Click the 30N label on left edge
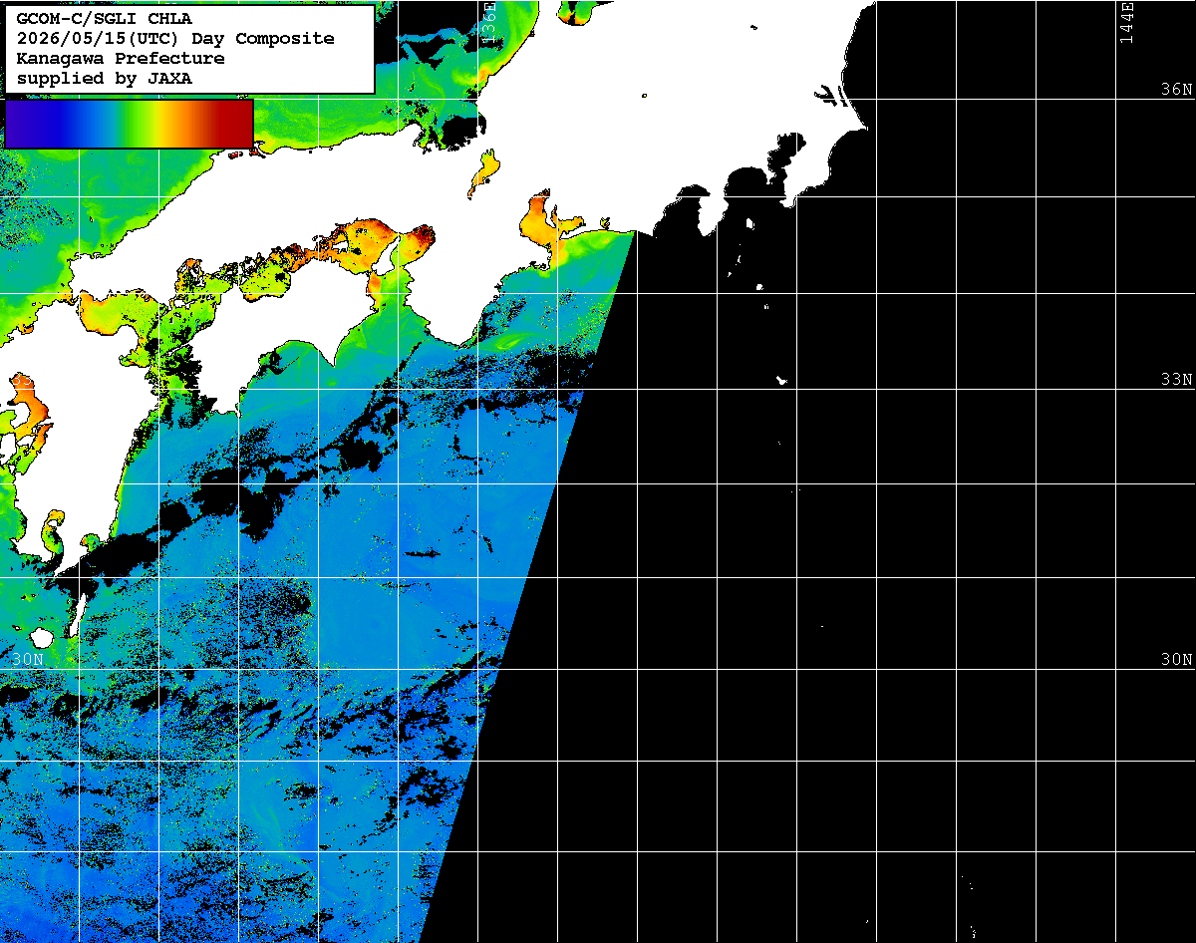The width and height of the screenshot is (1196, 943). (28, 659)
